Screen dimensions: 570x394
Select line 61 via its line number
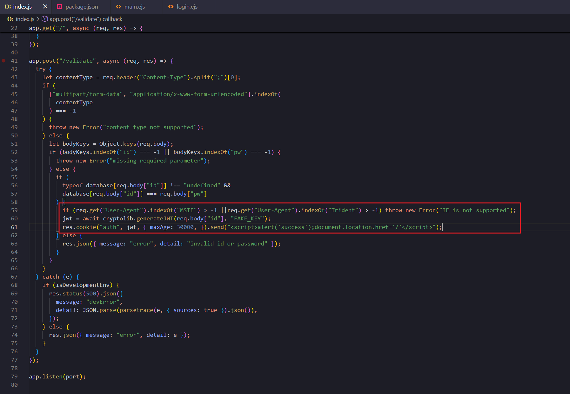click(x=14, y=227)
